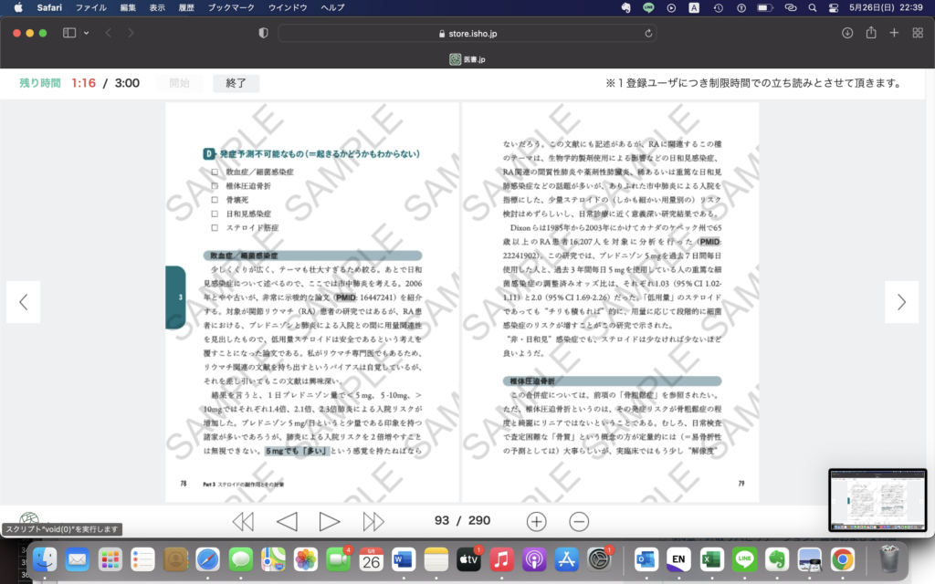Check the 骨壊死 checkbox
Image resolution: width=935 pixels, height=584 pixels.
[x=215, y=199]
